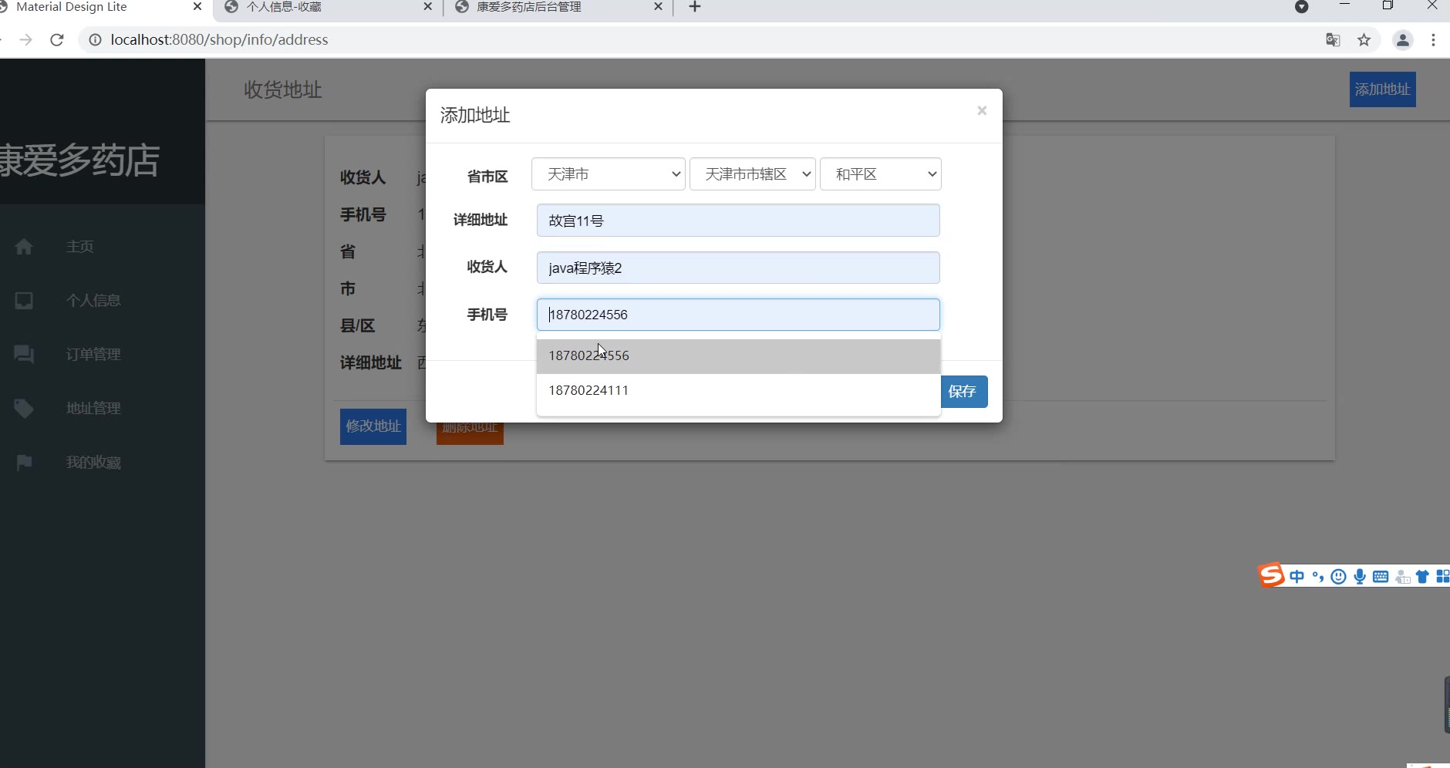Focus the 手机号 input field
Viewport: 1450px width, 768px height.
pos(738,315)
